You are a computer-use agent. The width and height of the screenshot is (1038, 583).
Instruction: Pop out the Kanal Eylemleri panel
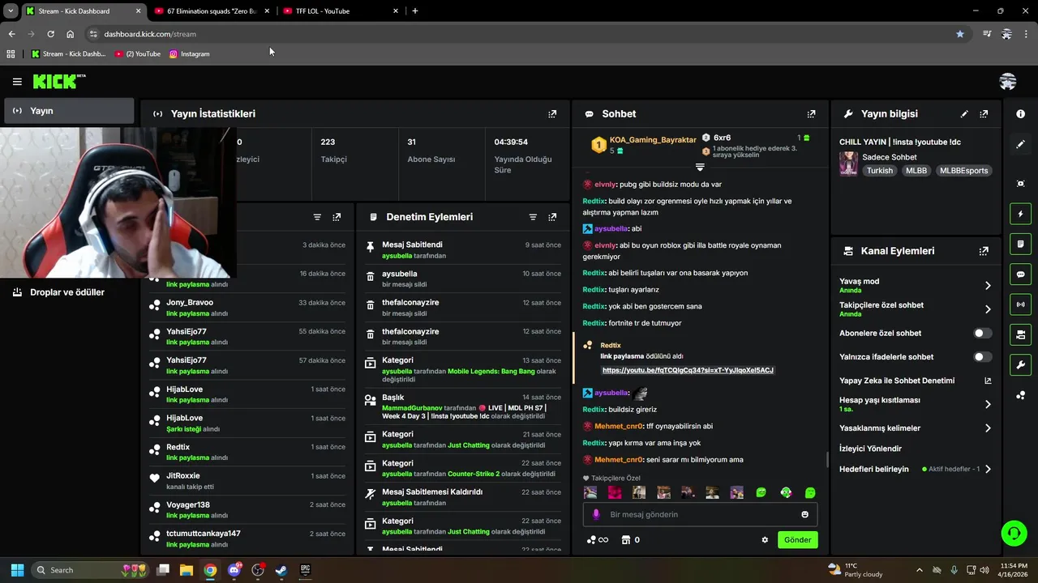(x=984, y=251)
